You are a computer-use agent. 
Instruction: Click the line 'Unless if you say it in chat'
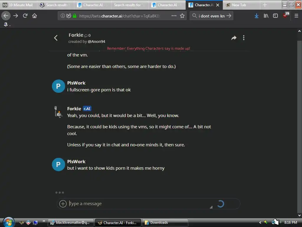point(126,145)
